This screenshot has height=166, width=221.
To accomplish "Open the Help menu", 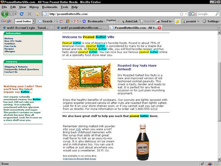I will pyautogui.click(x=74, y=7).
